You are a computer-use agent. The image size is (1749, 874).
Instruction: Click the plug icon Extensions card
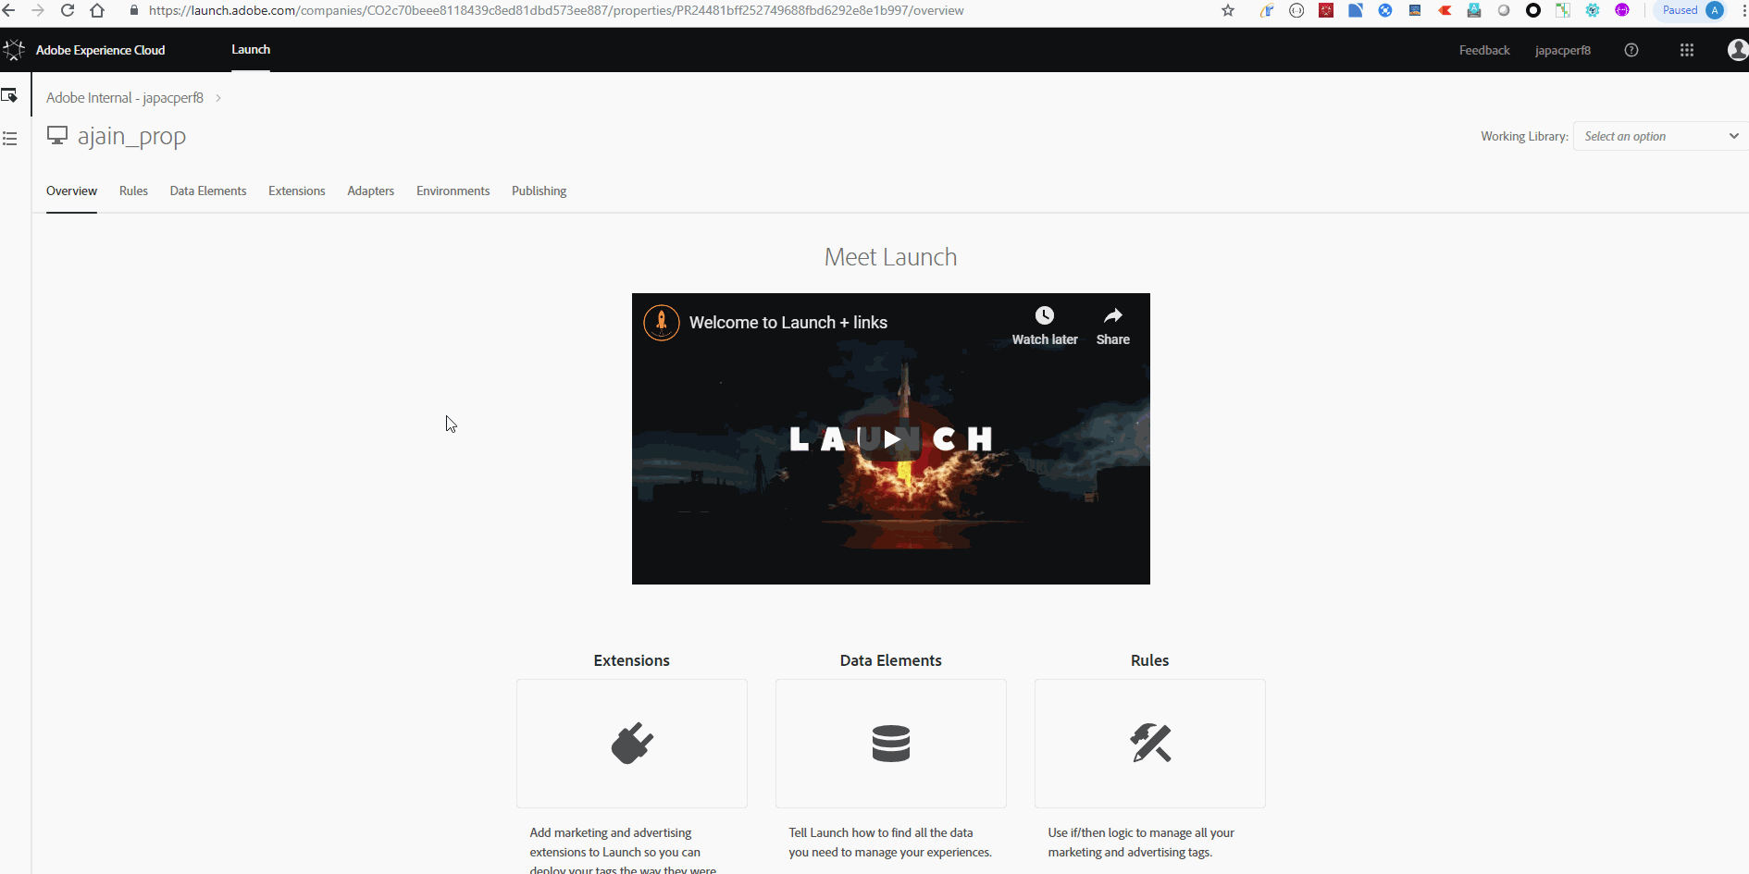click(x=632, y=744)
